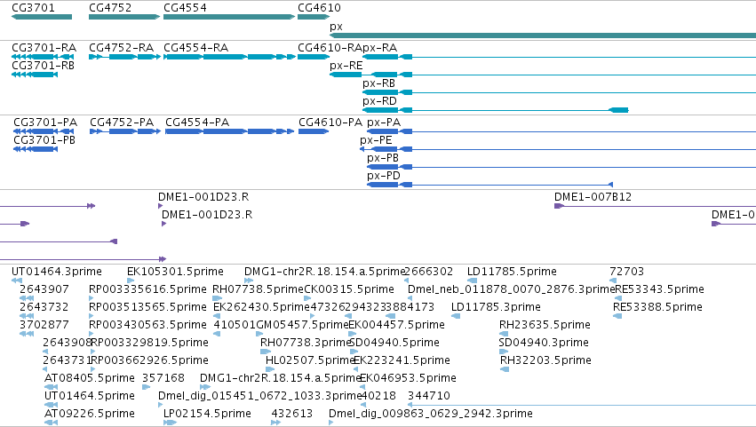
Task: Open the px-PD protein label
Action: (x=384, y=176)
